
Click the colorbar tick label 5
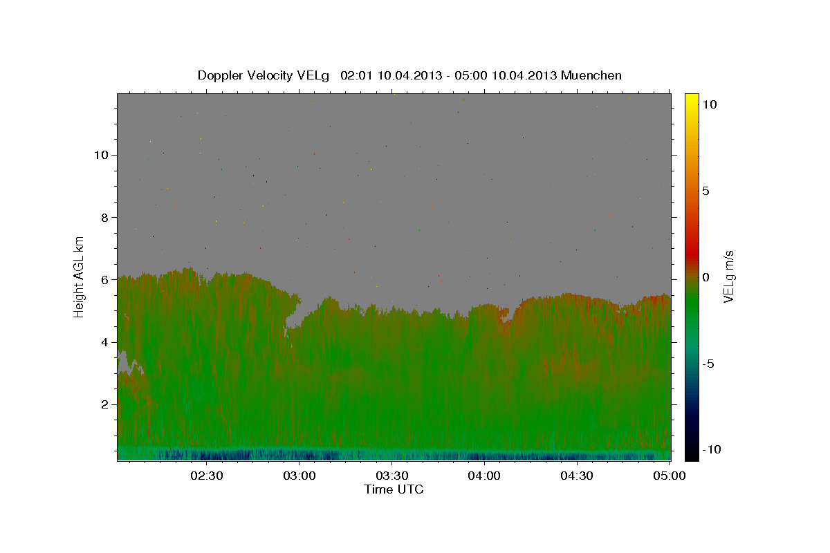tap(705, 191)
